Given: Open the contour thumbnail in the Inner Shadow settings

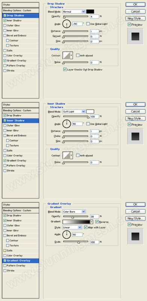Looking at the screenshot, I should (x=66, y=155).
